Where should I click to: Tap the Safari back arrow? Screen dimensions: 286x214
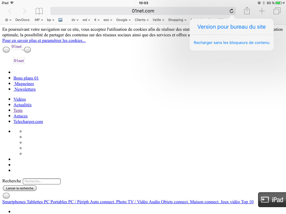[x=10, y=11]
